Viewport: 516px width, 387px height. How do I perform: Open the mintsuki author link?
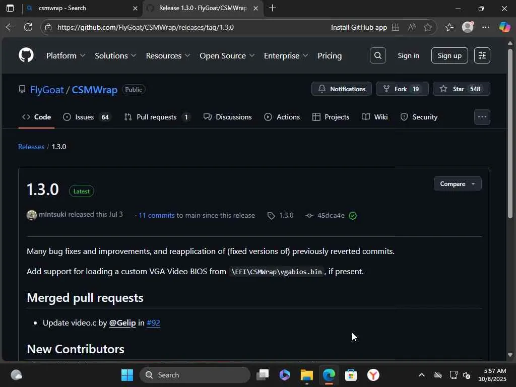pos(52,214)
